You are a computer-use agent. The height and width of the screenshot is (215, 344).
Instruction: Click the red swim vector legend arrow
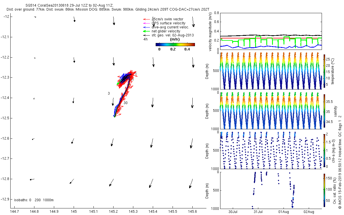click(146, 19)
